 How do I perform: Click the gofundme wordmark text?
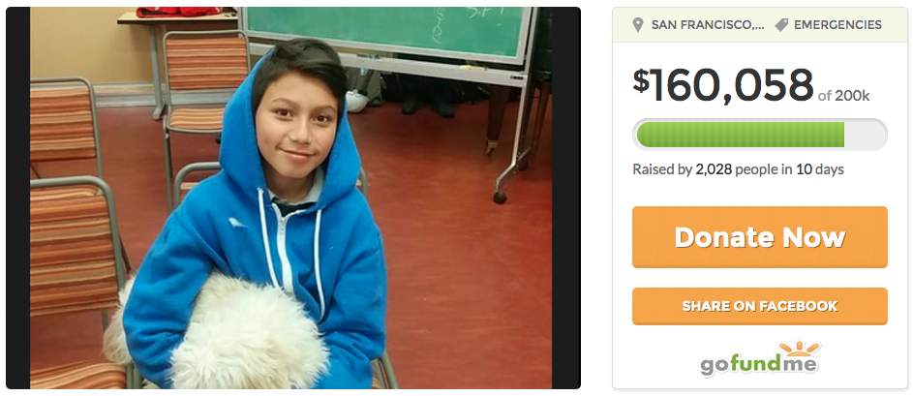(x=759, y=365)
